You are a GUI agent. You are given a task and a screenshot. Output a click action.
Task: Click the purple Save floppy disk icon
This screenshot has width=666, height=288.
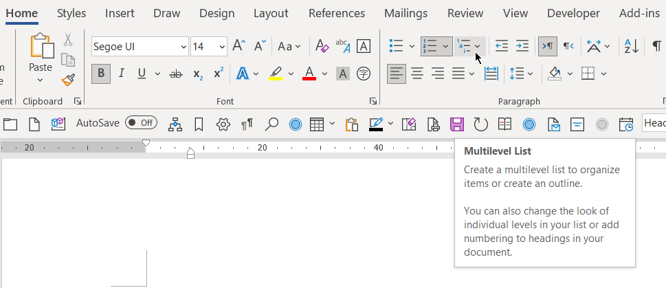point(456,124)
